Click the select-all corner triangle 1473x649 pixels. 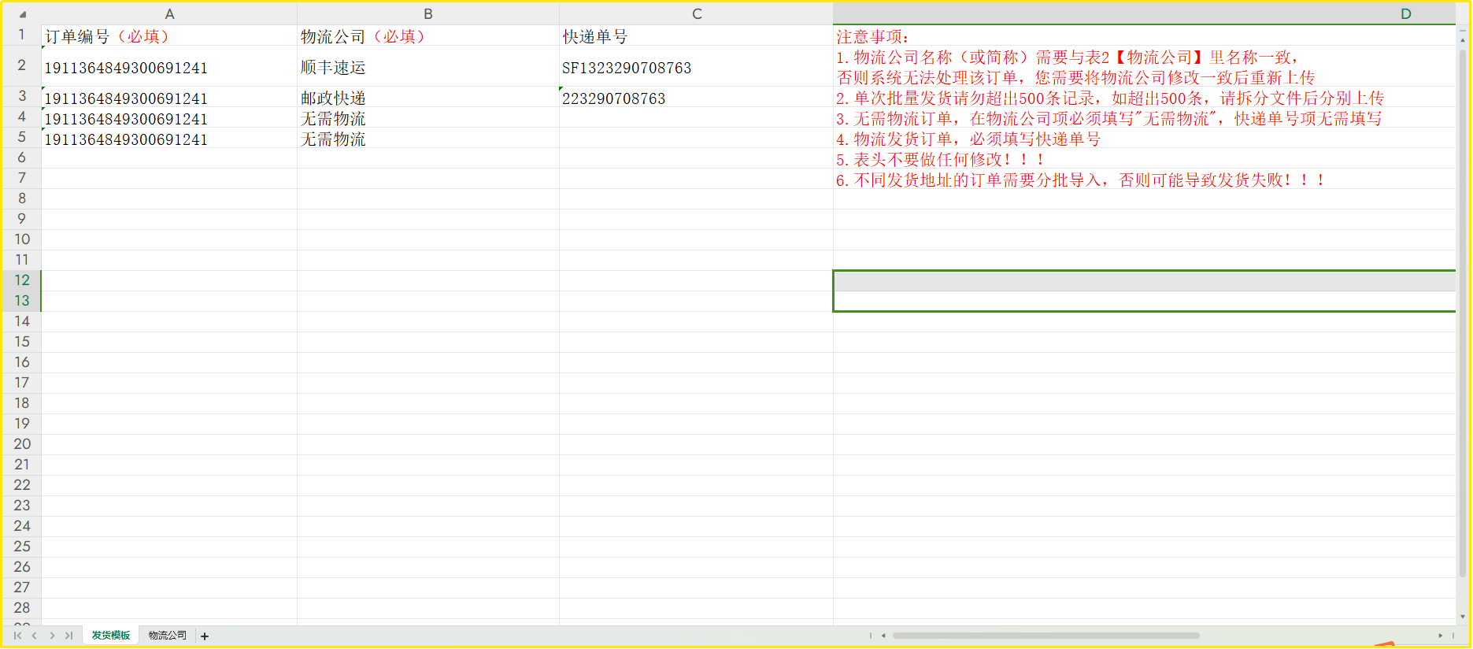coord(22,14)
